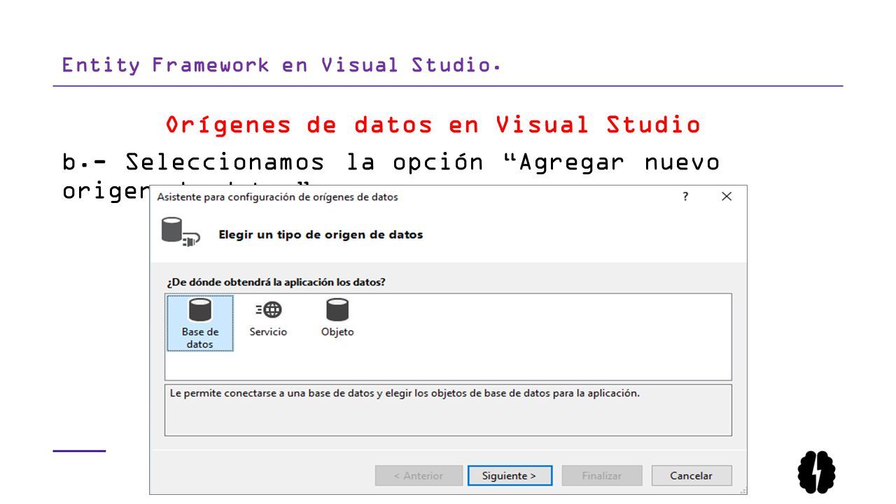Open the wizard help question mark
896x504 pixels.
pyautogui.click(x=685, y=197)
